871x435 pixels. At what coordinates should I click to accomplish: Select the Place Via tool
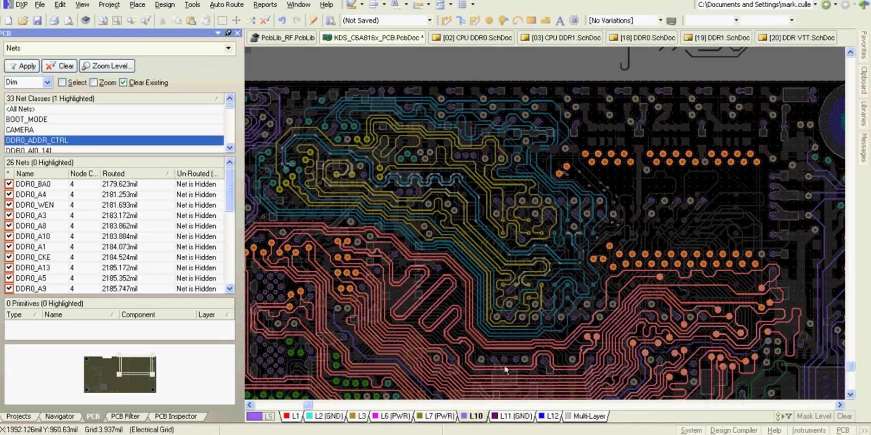point(503,20)
